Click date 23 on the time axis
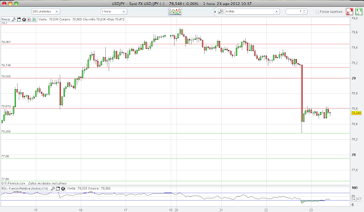 [x=311, y=210]
